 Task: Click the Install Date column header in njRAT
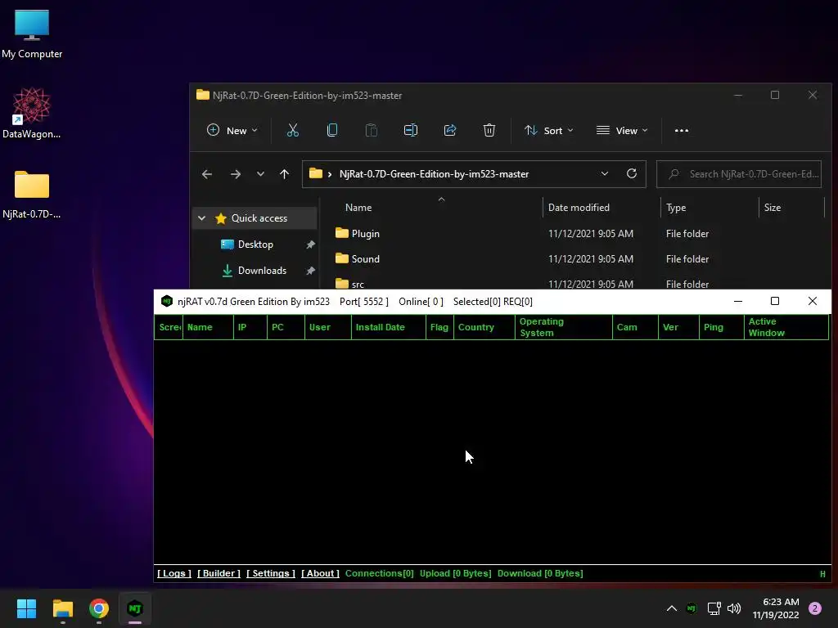[x=389, y=327]
